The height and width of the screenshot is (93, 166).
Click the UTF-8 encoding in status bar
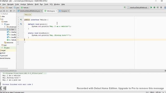tap(158, 92)
